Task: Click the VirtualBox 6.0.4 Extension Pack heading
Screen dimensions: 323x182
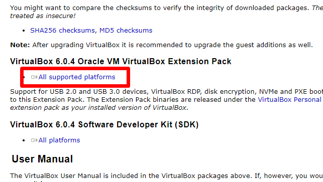Action: pyautogui.click(x=121, y=62)
